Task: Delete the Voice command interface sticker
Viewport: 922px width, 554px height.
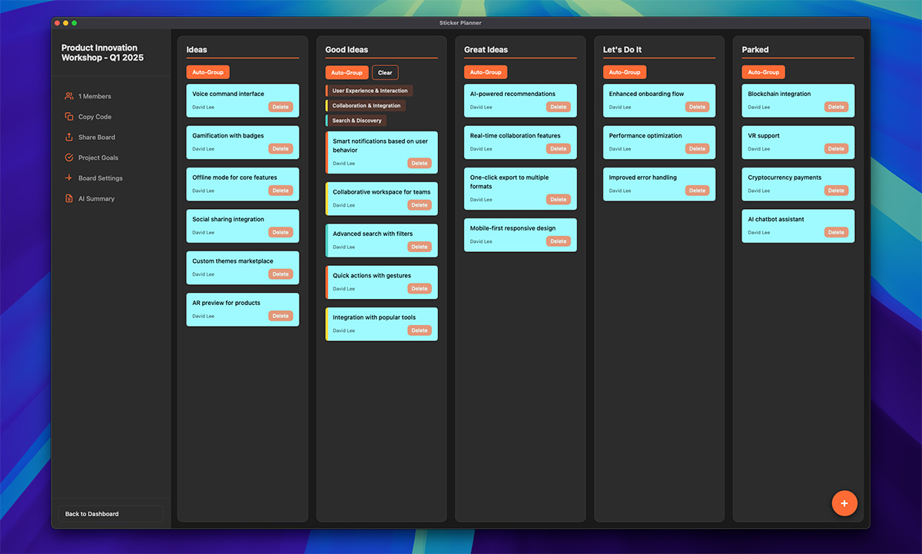Action: (280, 107)
